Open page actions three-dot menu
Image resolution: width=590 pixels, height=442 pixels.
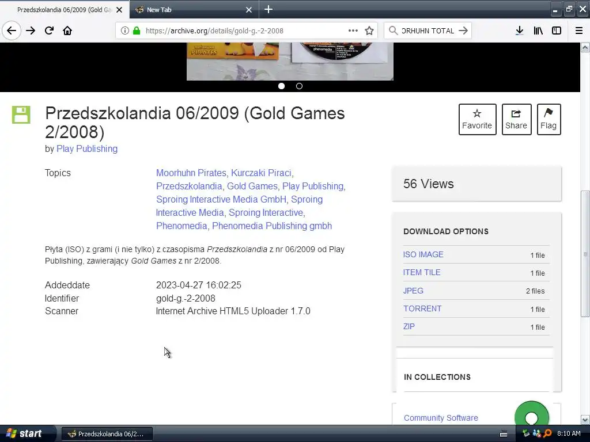click(x=353, y=31)
